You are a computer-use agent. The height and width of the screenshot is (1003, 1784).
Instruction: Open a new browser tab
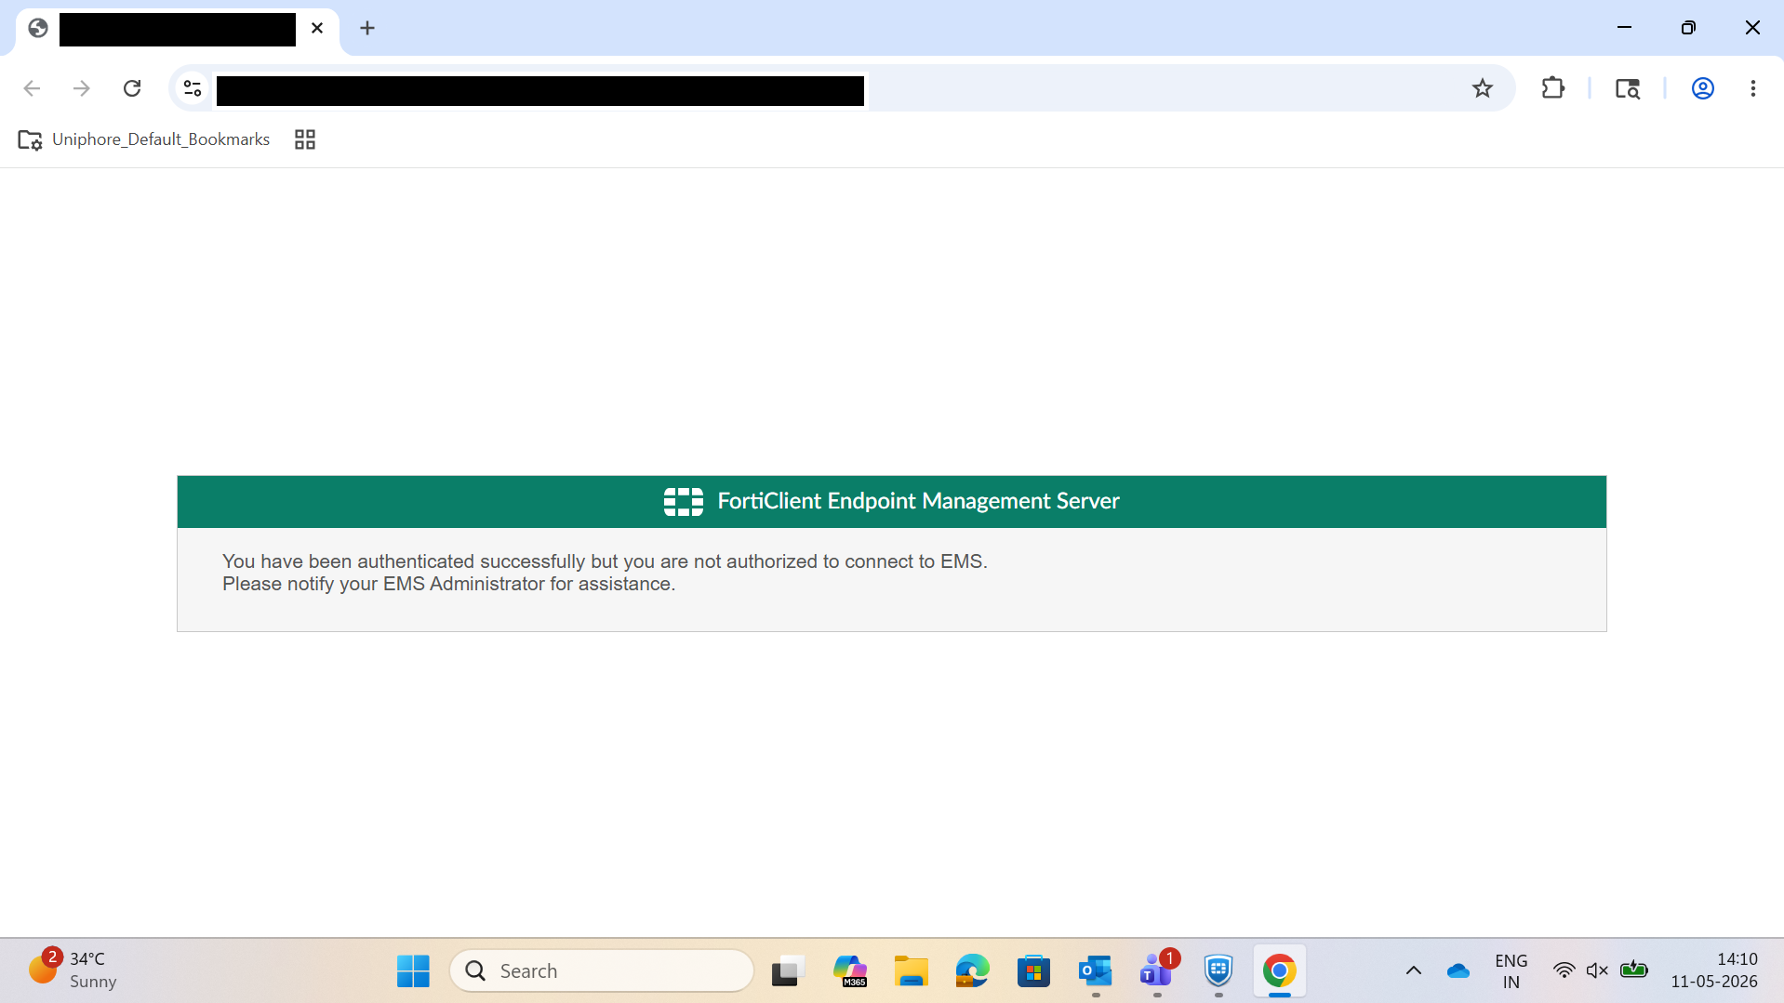point(367,28)
